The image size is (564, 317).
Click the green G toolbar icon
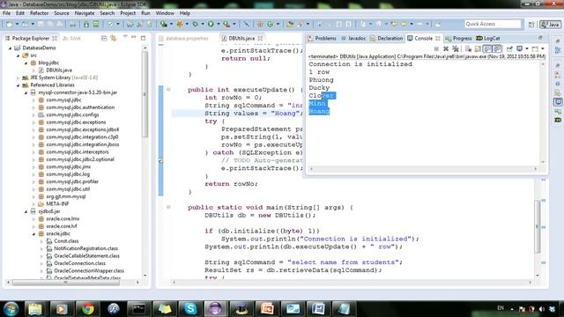pos(271,24)
